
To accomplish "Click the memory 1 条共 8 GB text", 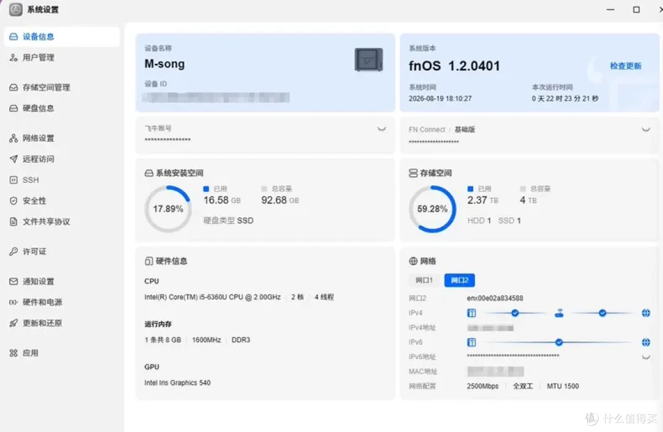I will click(162, 341).
